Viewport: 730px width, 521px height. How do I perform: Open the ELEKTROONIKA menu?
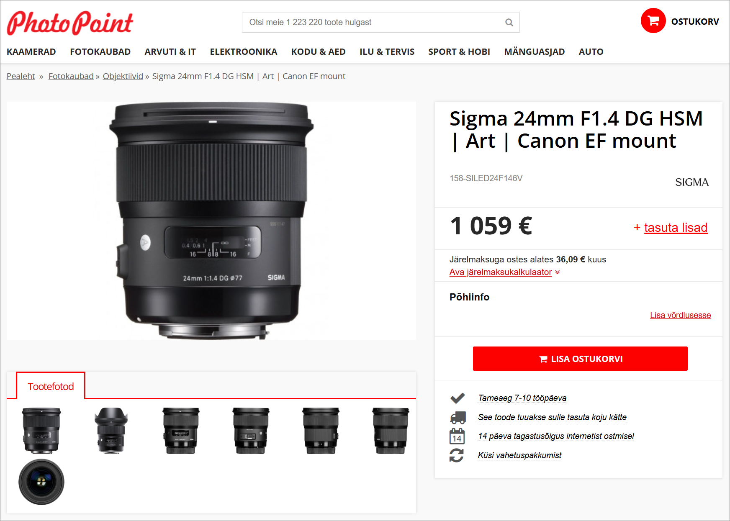click(x=244, y=52)
